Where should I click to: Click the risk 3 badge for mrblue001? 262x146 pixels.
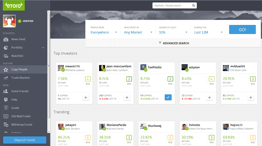pos(253,79)
